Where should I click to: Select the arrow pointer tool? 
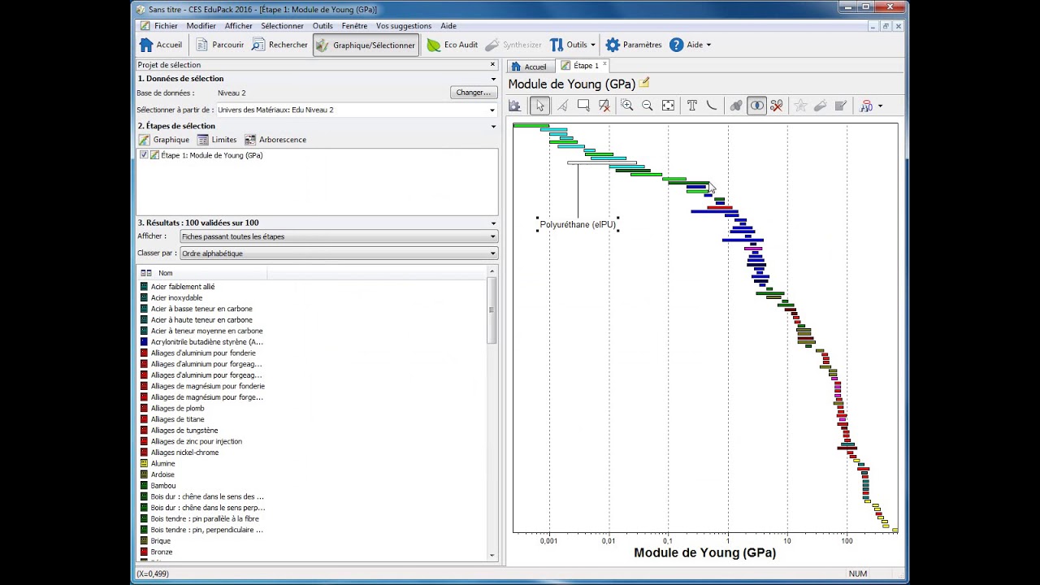coord(539,106)
